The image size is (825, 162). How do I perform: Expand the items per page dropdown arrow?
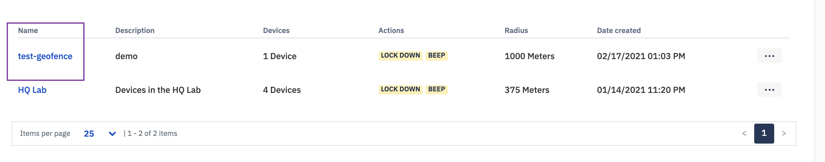112,134
